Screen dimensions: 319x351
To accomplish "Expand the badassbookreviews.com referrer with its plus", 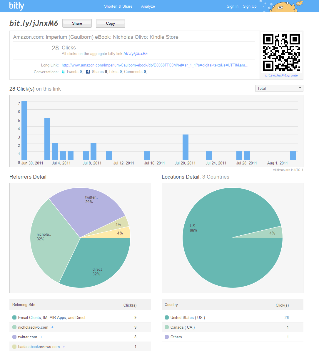I will click(64, 347).
